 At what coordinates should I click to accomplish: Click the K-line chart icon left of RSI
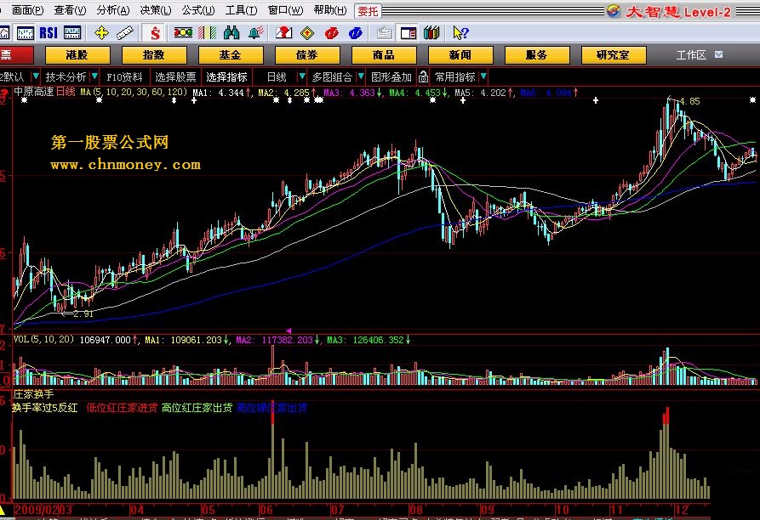click(26, 33)
